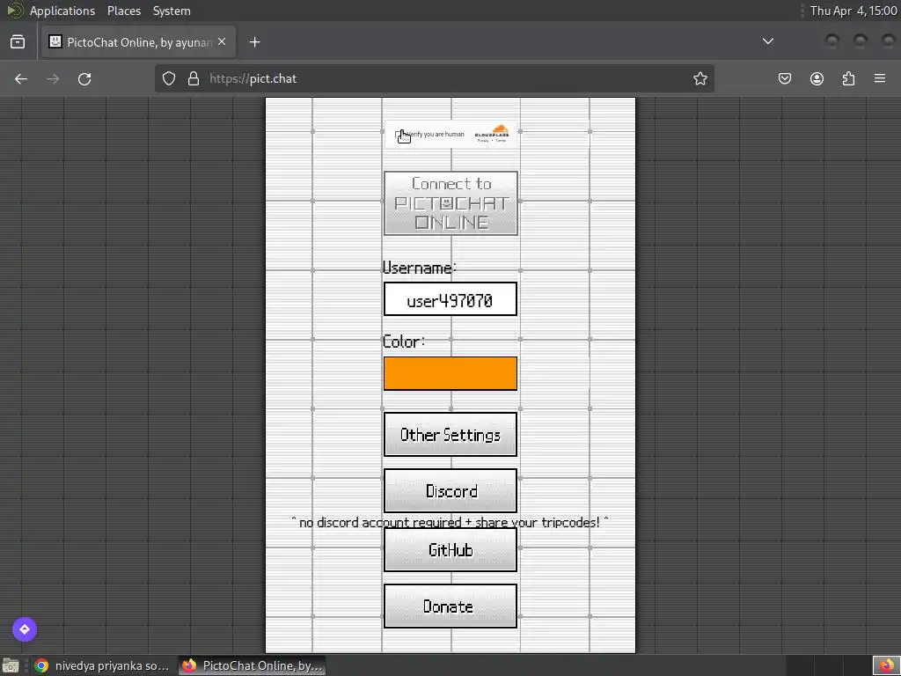Check the Verify you are human checkbox
901x676 pixels.
point(399,135)
